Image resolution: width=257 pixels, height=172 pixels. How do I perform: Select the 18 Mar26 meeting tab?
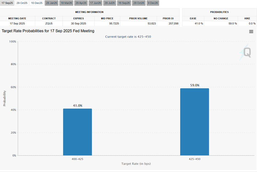66,3
